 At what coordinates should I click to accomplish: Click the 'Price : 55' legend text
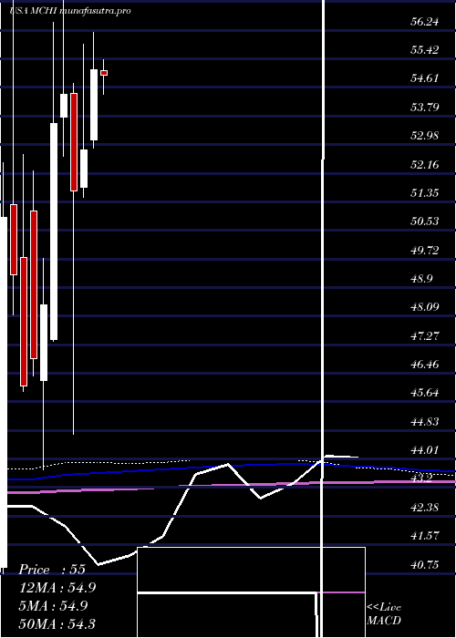52,570
